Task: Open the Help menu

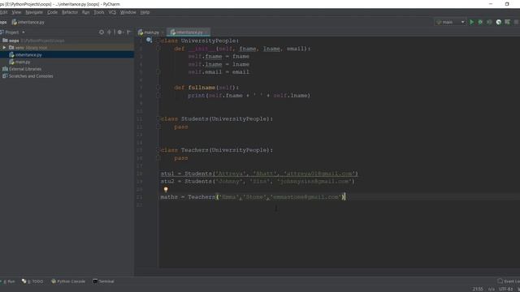Action: point(145,12)
